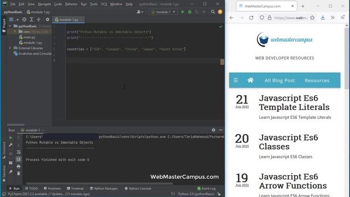Open Javascript Es6 Template Literals article
Viewport: 350px width, 197px height.
pos(294,102)
